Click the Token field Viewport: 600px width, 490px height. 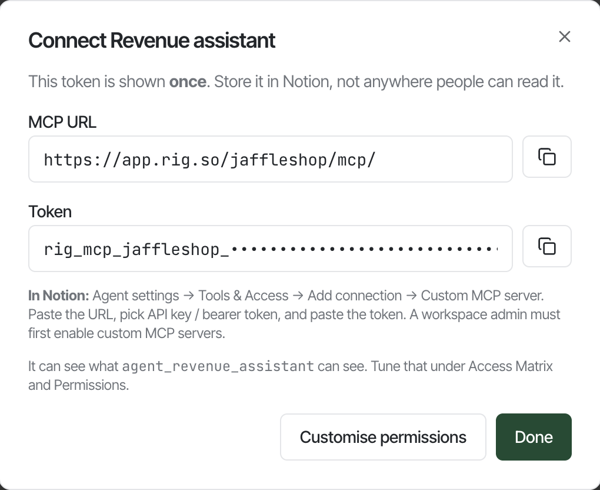tap(270, 249)
